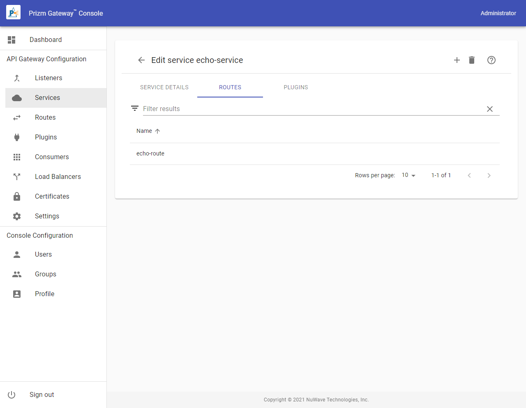Go to previous page of results
The height and width of the screenshot is (408, 526).
469,176
